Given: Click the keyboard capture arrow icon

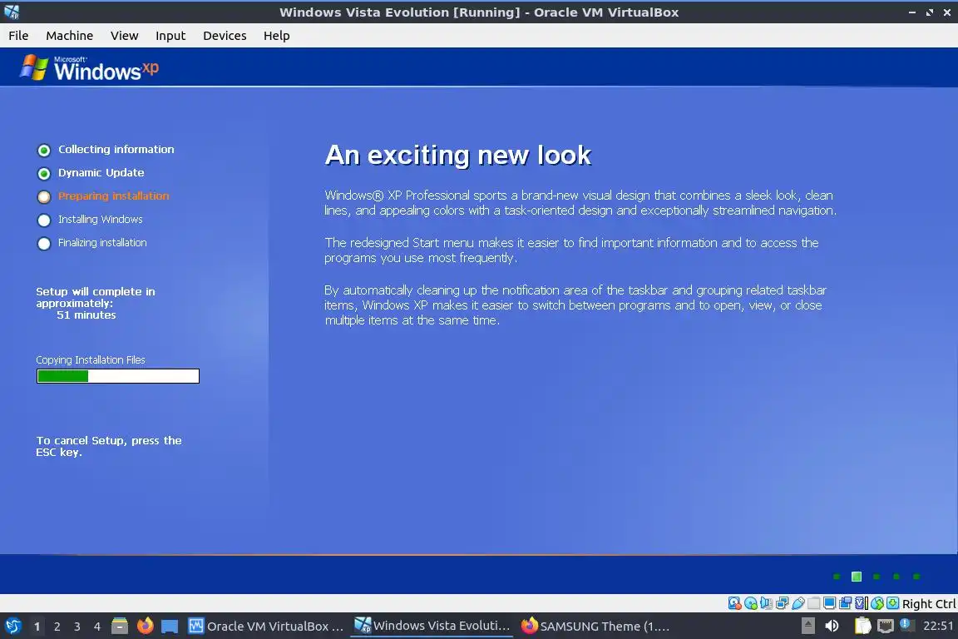Looking at the screenshot, I should coord(892,603).
